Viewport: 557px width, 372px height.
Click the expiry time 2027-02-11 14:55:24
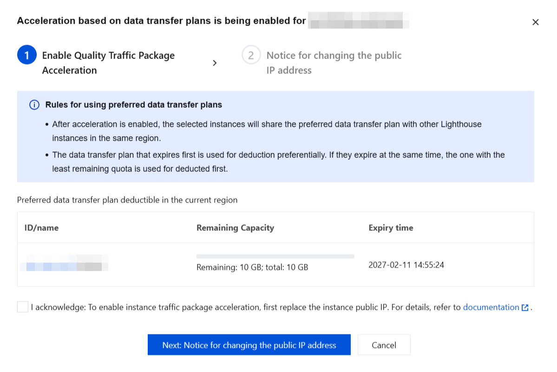[x=406, y=265]
